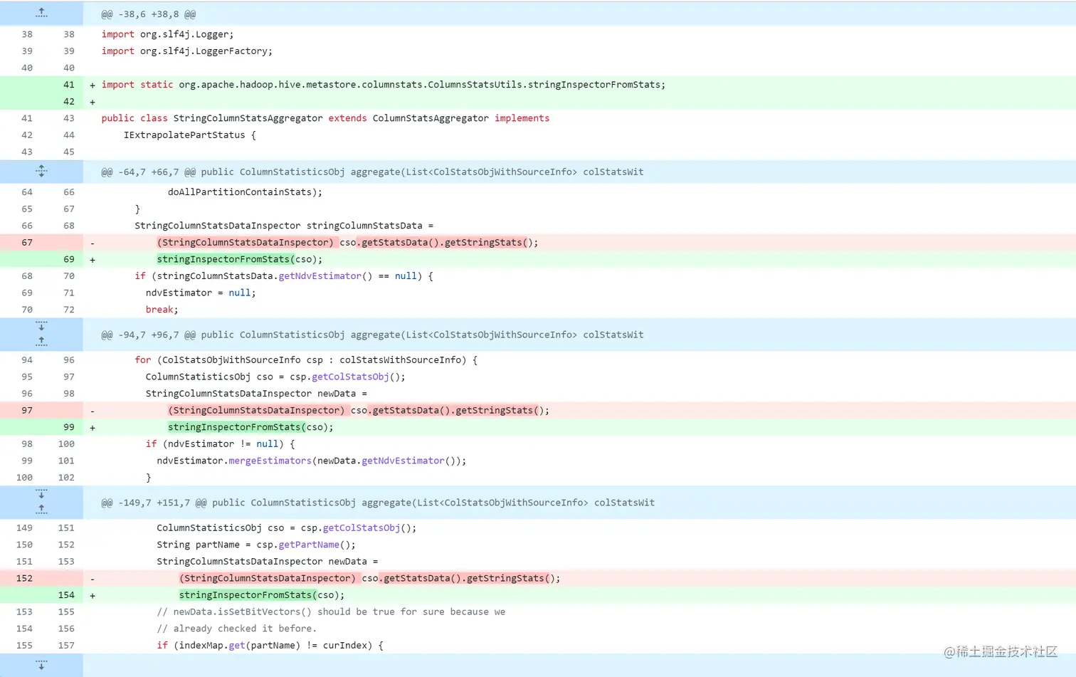Expand lines above the -38,6 +38,8 hunk
1076x677 pixels.
click(41, 13)
